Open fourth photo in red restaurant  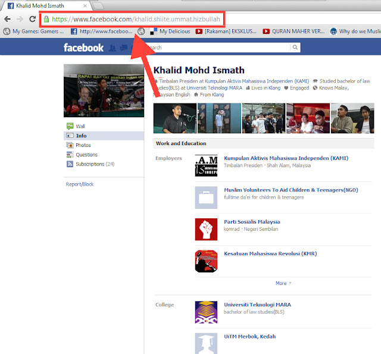(308, 118)
